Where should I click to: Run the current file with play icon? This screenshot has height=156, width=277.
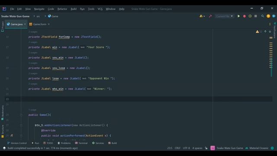coord(238,16)
